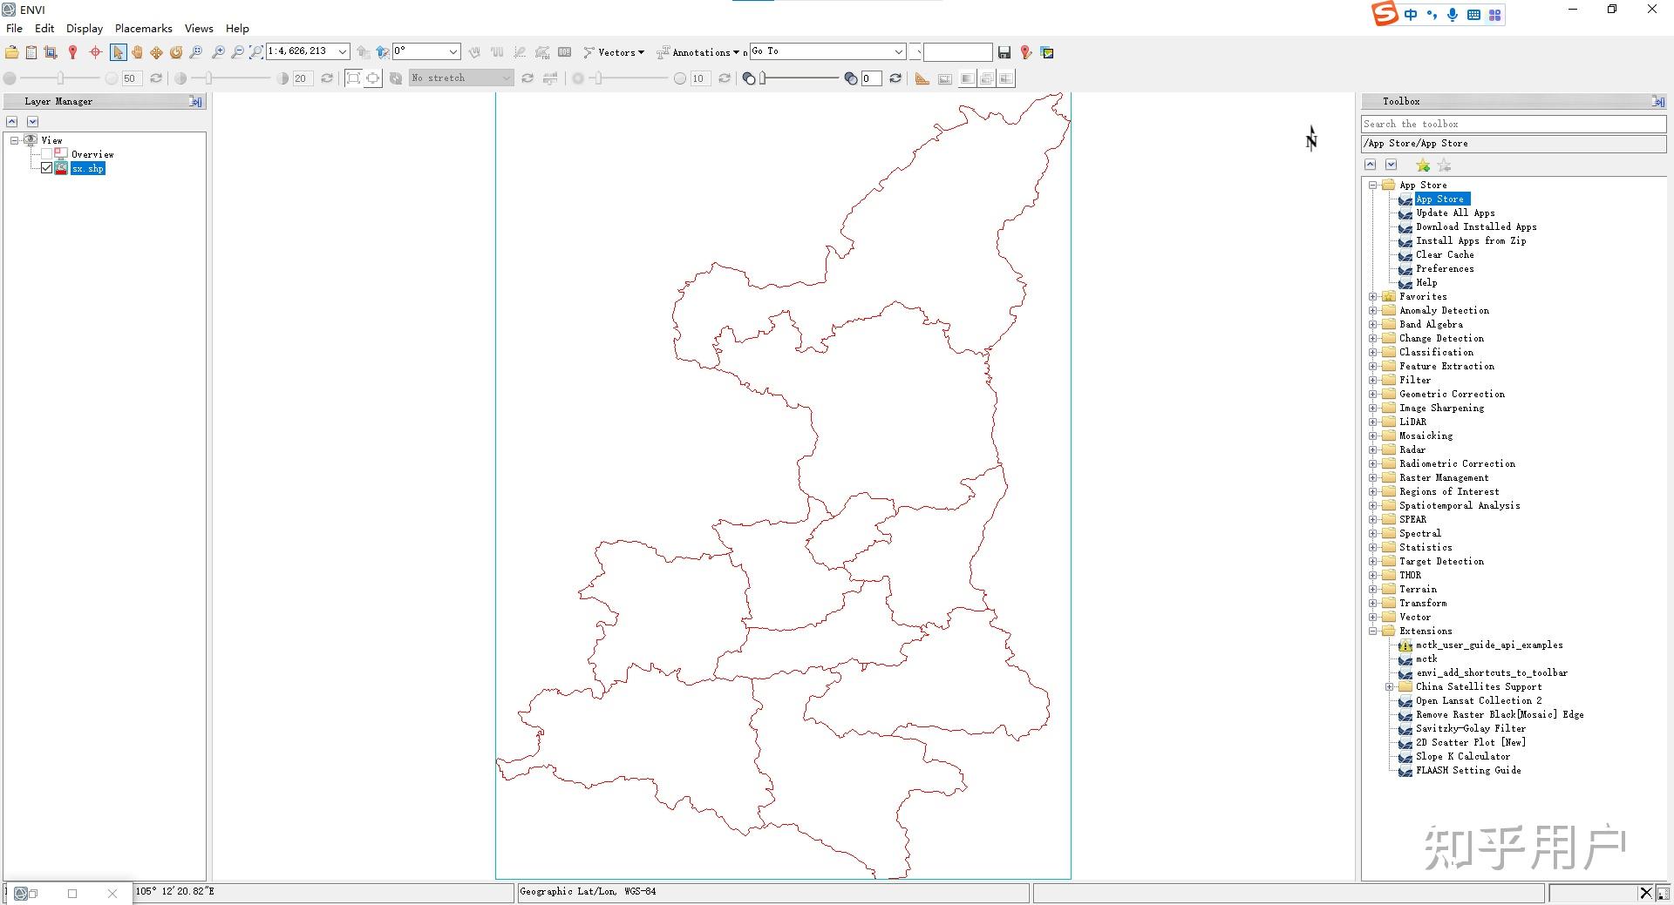Click the orange mensuration ruler icon
The image size is (1674, 905).
click(922, 78)
